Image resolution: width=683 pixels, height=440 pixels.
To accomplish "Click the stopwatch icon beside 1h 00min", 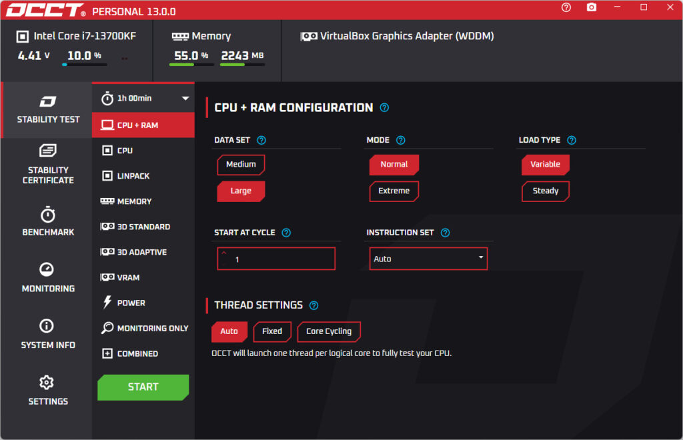I will click(107, 99).
